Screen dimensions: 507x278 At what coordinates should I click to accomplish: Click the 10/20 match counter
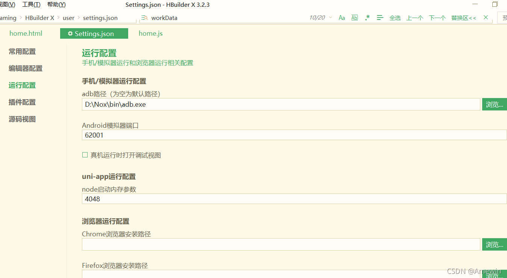click(317, 18)
